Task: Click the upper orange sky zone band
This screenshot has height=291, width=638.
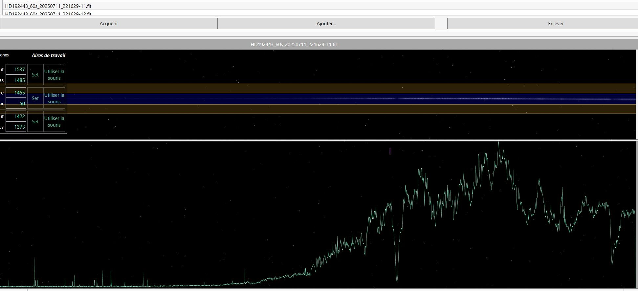Action: point(351,88)
